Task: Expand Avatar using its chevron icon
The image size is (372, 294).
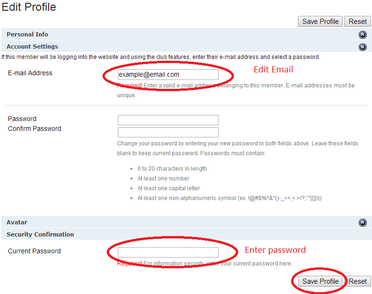Action: pos(362,222)
